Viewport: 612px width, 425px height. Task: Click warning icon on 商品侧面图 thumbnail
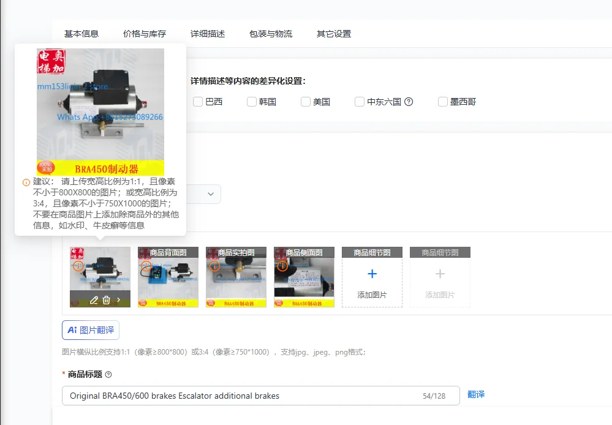[282, 266]
